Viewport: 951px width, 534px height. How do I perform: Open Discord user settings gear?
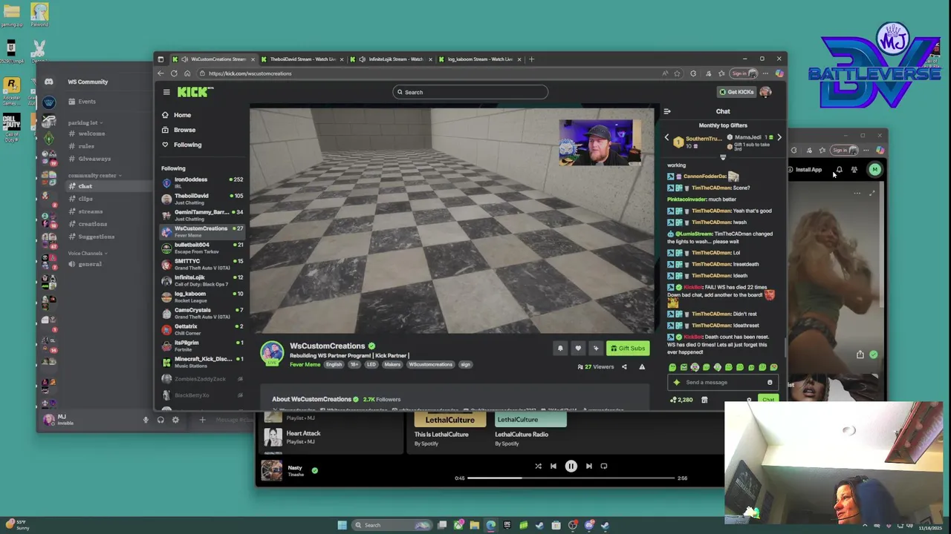[x=175, y=420]
